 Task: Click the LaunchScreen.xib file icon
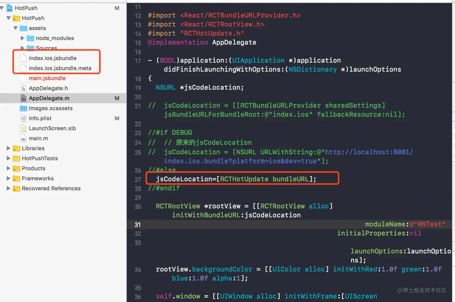23,128
